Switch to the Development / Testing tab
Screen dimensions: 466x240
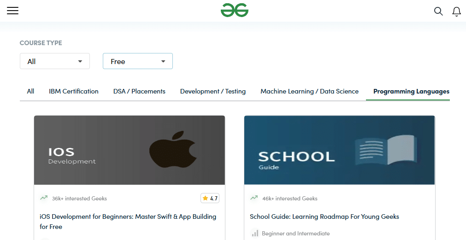(x=213, y=92)
